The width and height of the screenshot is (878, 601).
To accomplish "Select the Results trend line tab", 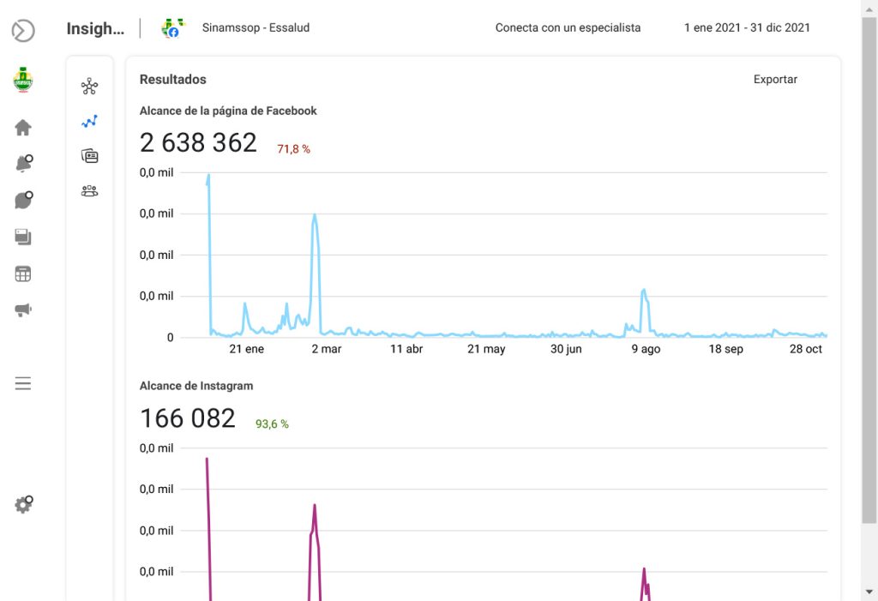I will point(90,122).
